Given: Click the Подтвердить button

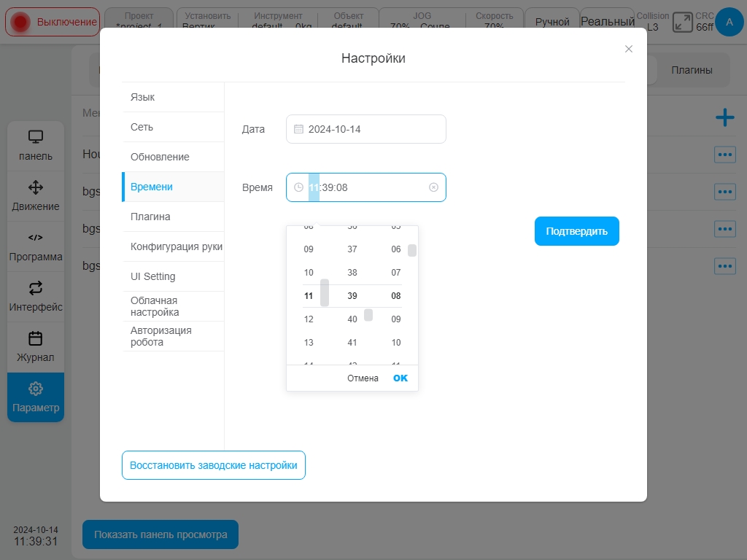Looking at the screenshot, I should pyautogui.click(x=576, y=231).
